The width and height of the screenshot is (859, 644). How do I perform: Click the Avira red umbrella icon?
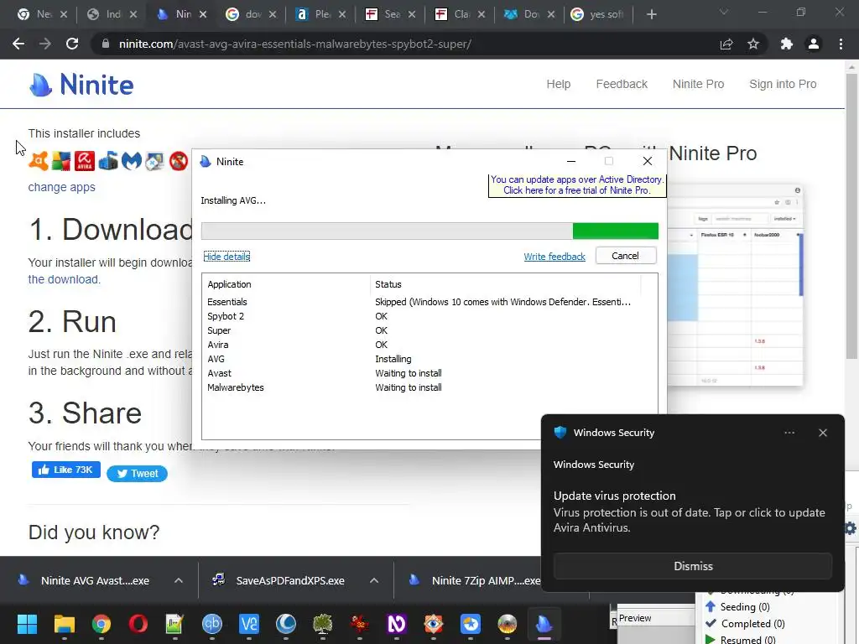click(x=85, y=161)
